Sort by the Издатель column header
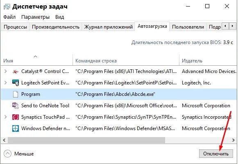The height and width of the screenshot is (164, 238). coord(208,61)
